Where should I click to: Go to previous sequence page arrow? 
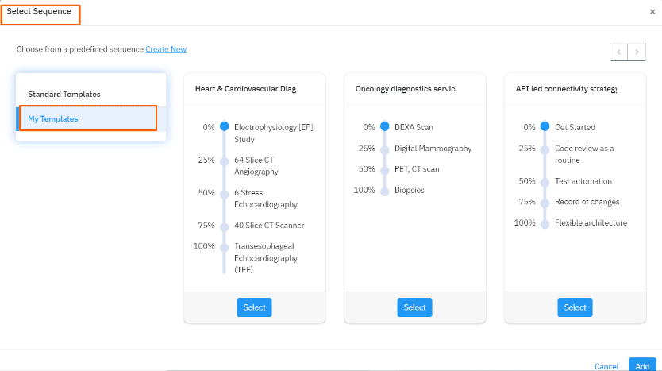[618, 52]
